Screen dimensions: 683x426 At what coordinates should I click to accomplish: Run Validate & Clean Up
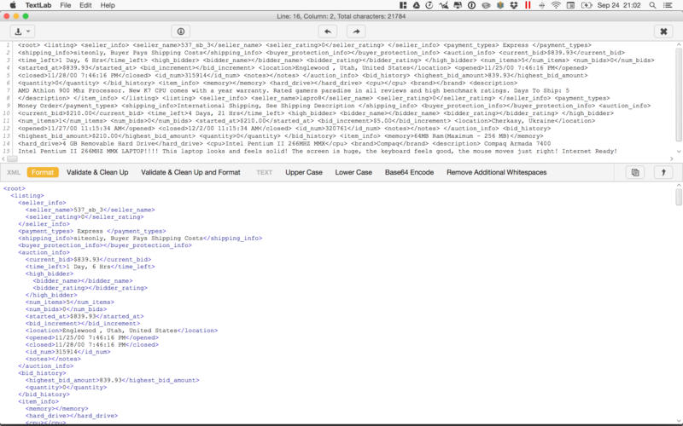tap(97, 172)
